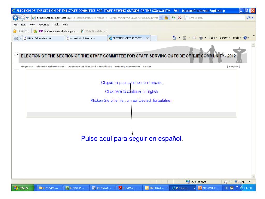Stop loading with the red X icon

pyautogui.click(x=180, y=18)
